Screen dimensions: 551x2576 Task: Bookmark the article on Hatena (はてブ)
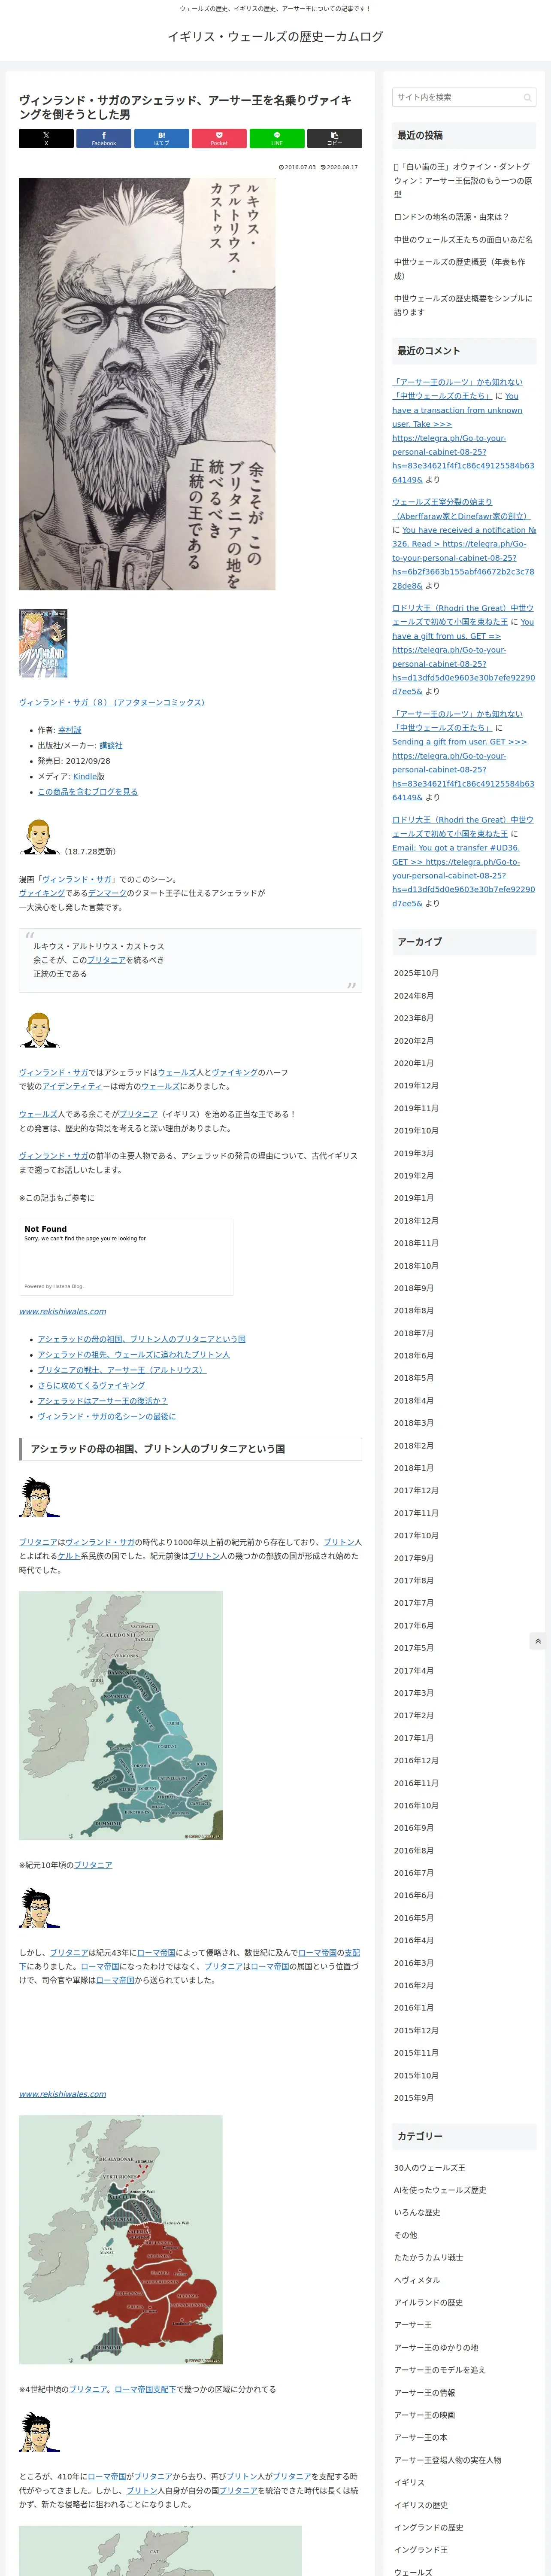point(161,139)
